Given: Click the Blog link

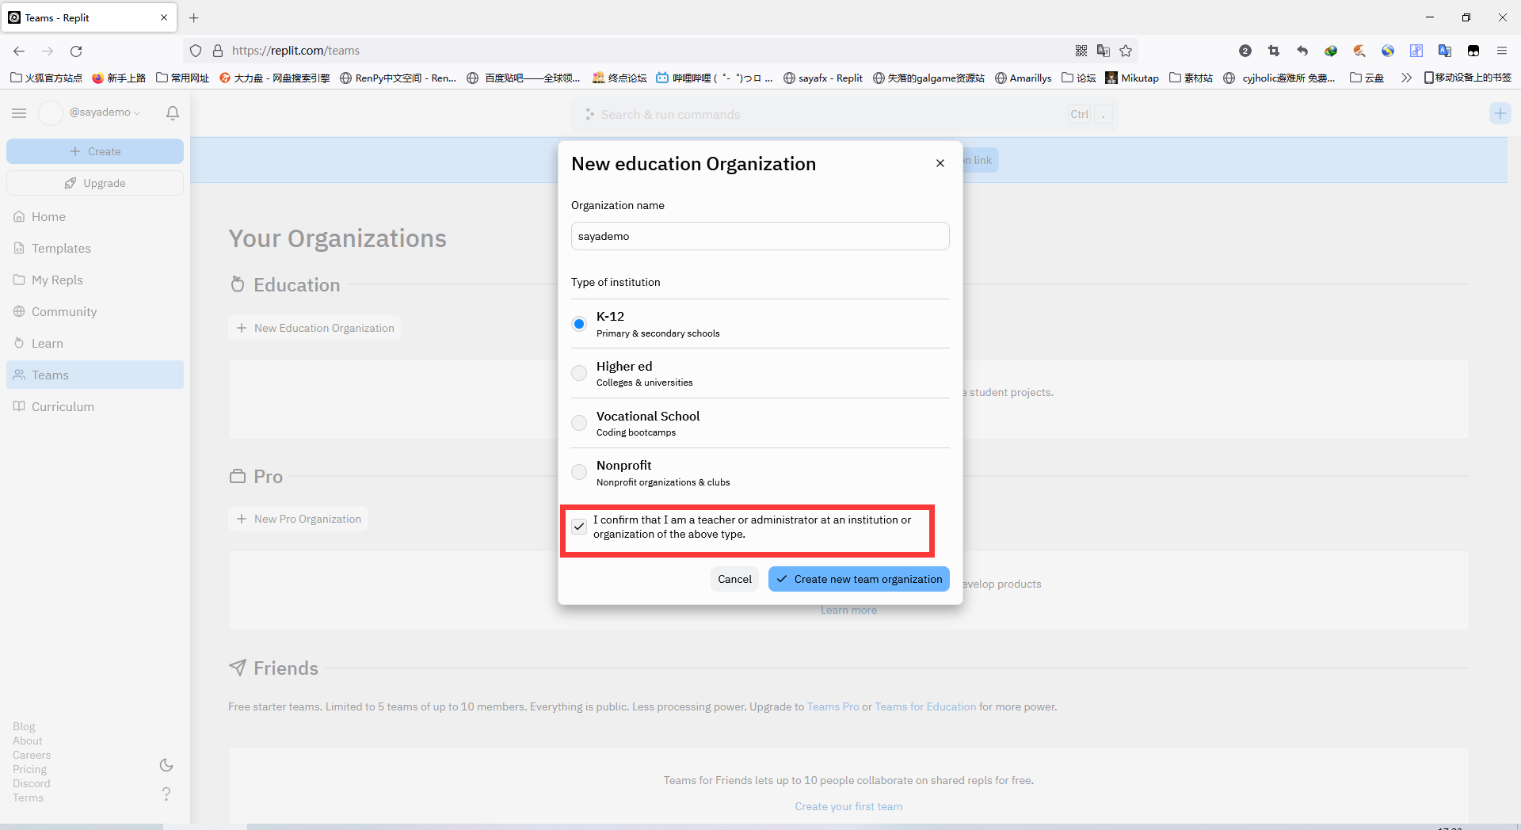Looking at the screenshot, I should tap(24, 726).
